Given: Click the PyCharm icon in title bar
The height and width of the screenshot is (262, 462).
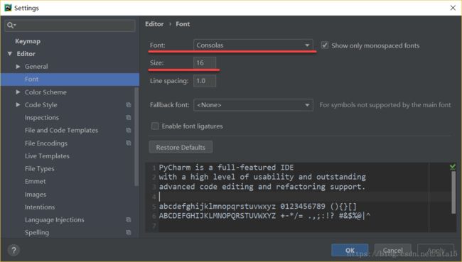Looking at the screenshot, I should pos(8,8).
